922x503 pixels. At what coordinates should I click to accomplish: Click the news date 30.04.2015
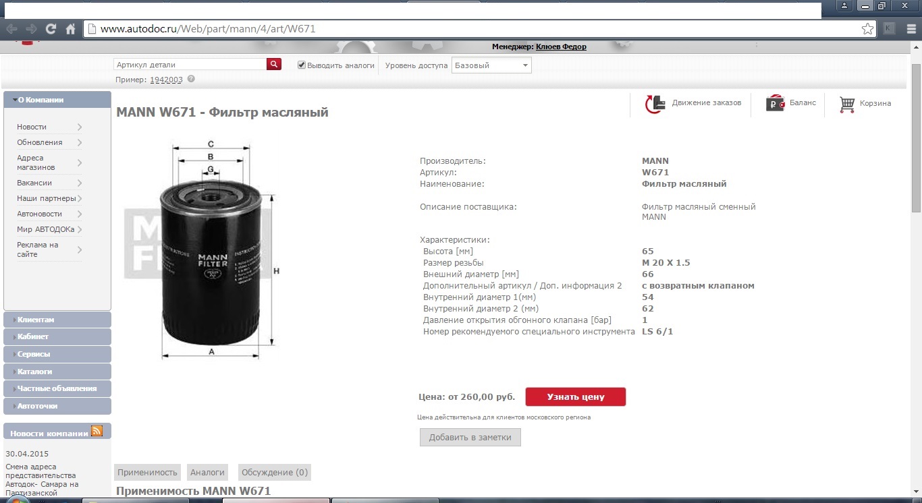tap(27, 454)
